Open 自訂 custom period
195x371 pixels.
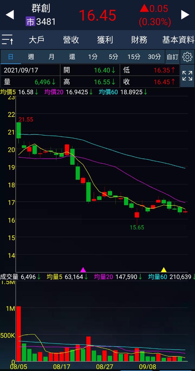tap(173, 57)
